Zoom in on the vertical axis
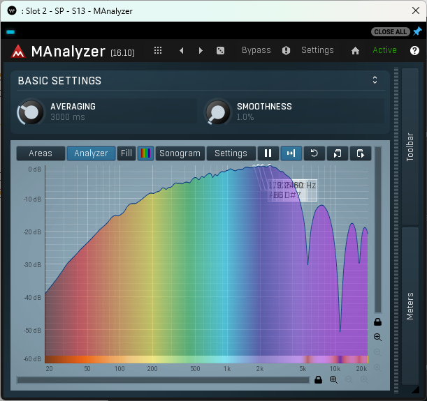 click(x=377, y=337)
